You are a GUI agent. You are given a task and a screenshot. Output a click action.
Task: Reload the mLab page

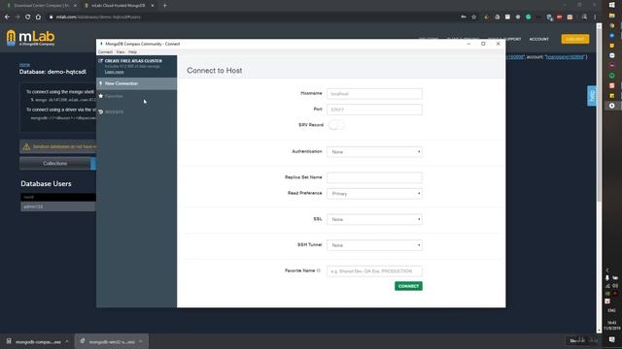tap(28, 17)
